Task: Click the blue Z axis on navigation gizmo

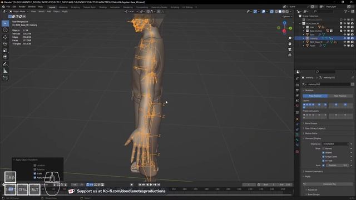Action: [x=284, y=23]
